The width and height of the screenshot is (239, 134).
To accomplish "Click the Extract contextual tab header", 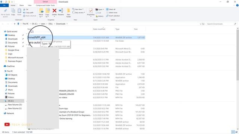I will (45, 1).
